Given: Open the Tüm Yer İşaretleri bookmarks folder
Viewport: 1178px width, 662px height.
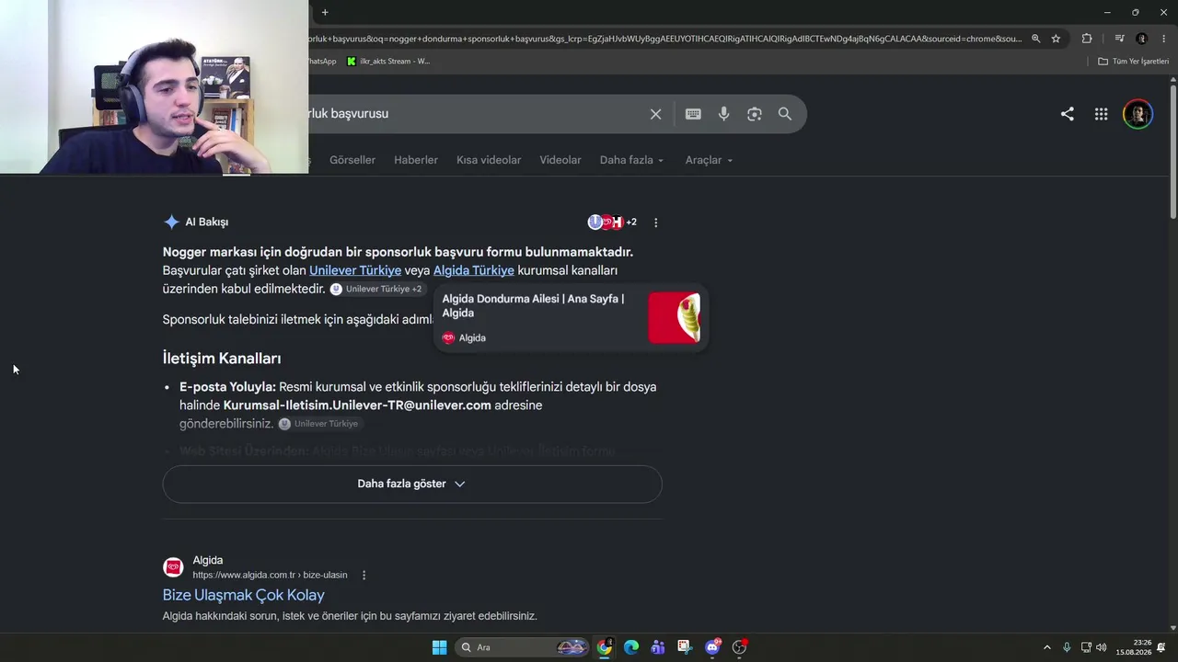Looking at the screenshot, I should tap(1133, 62).
